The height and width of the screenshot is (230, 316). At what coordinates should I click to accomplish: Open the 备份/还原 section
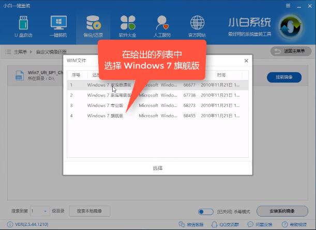(x=93, y=25)
